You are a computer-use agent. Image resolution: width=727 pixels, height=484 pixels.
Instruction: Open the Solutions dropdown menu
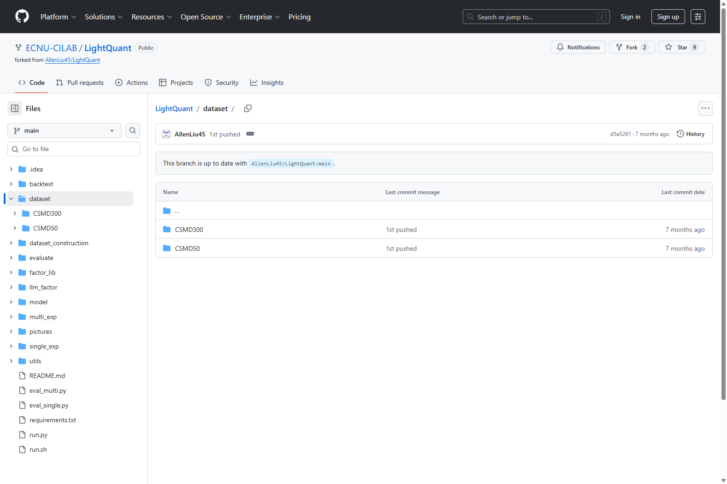click(104, 17)
